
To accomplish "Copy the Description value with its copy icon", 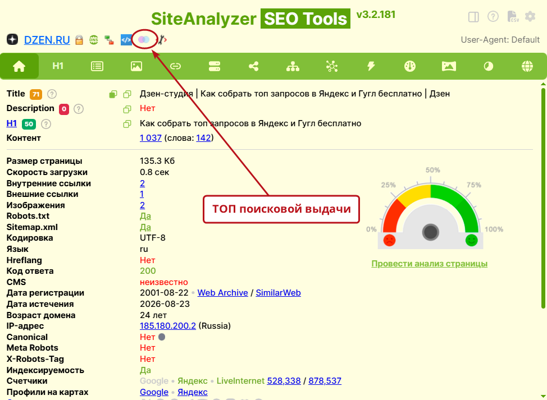I will coord(127,109).
